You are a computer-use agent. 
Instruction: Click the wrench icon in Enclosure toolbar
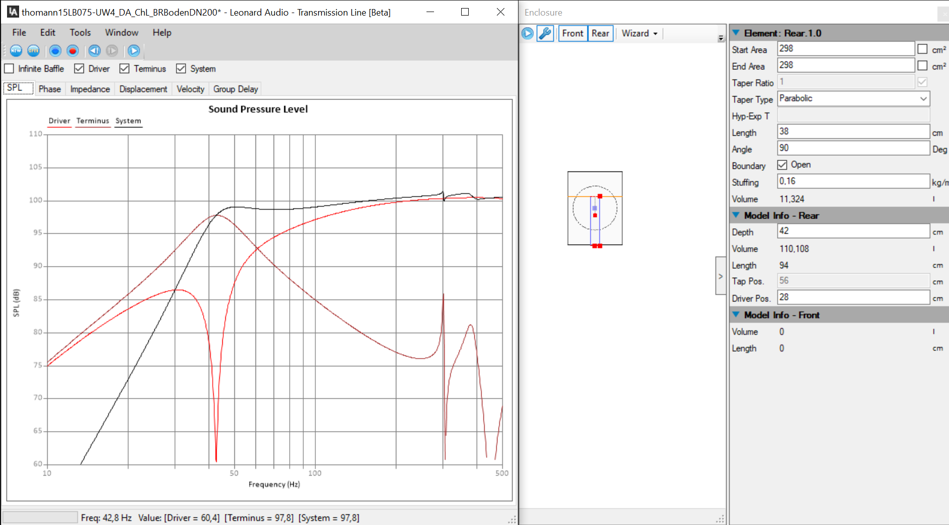[545, 34]
